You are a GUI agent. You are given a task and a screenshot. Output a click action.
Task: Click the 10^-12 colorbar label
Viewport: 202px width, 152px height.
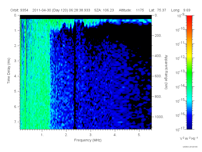(181, 58)
